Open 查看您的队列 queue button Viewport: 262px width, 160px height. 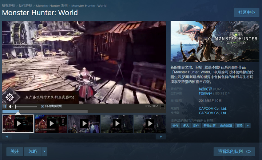click(234, 151)
